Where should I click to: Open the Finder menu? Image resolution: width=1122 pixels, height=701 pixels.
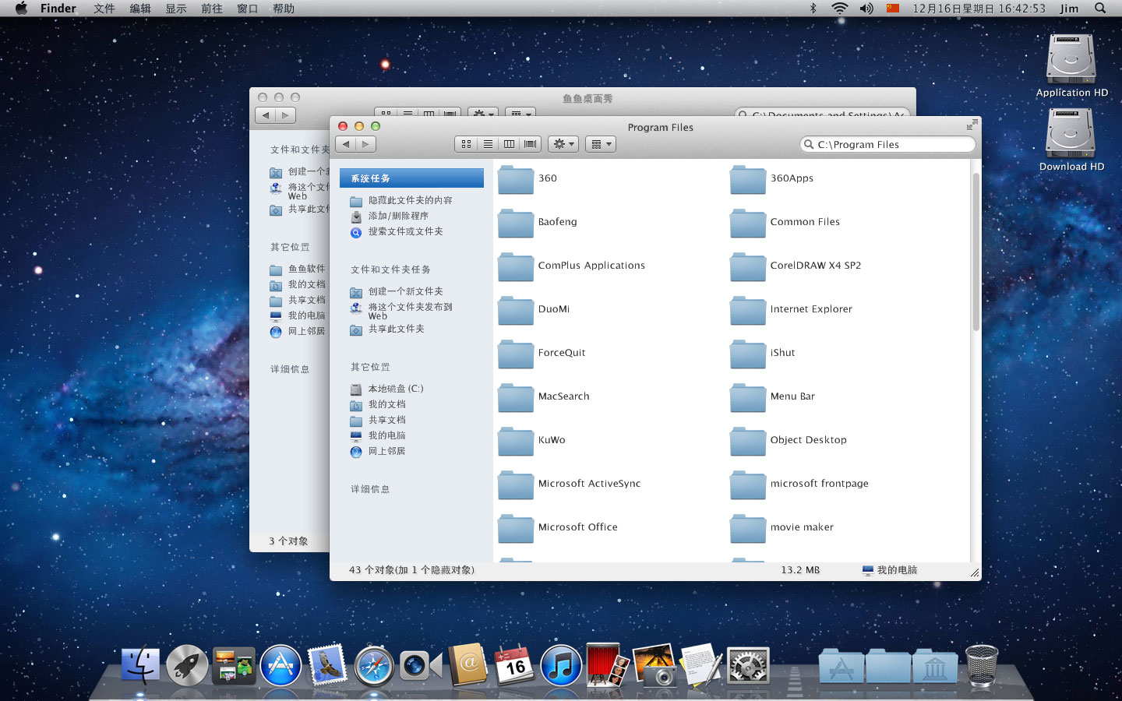(x=58, y=9)
